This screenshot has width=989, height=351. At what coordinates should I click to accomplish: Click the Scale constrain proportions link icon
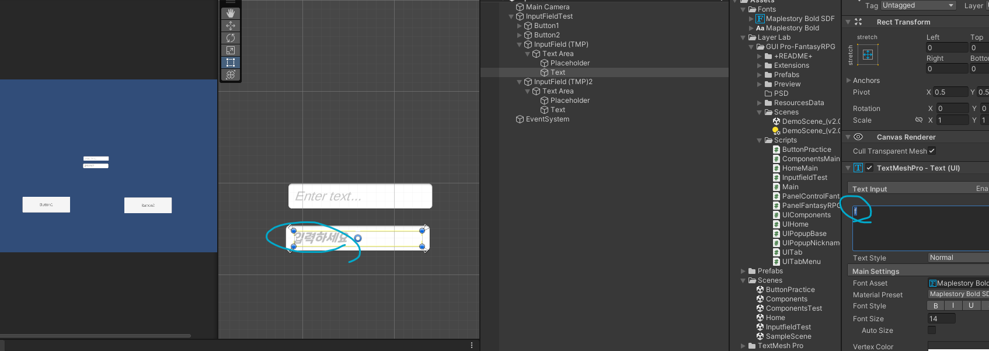tap(919, 120)
